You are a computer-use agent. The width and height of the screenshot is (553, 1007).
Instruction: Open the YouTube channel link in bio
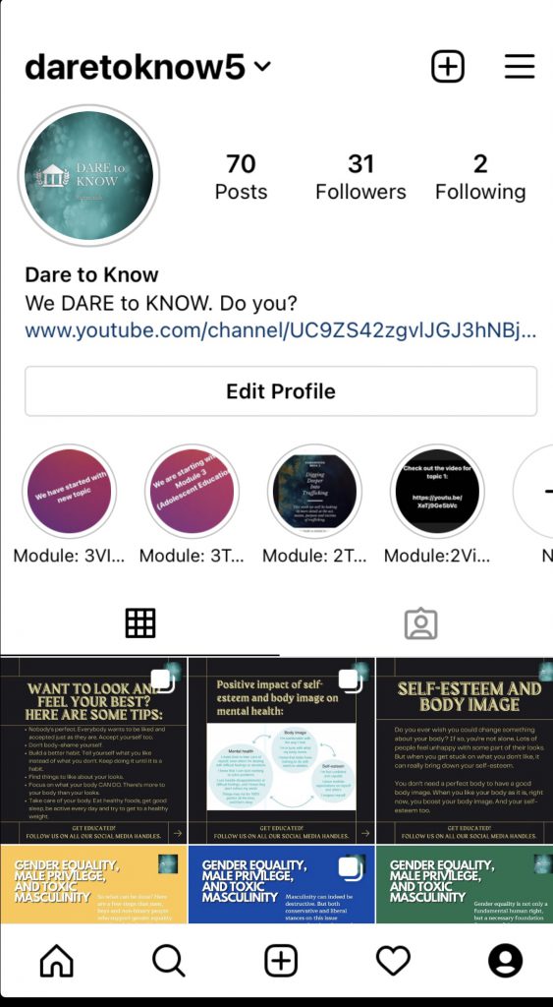(281, 330)
